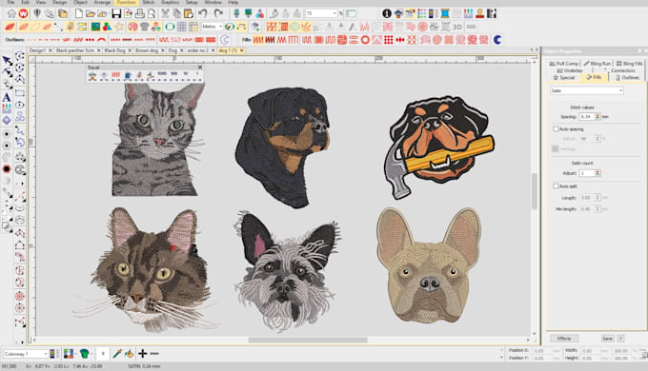The width and height of the screenshot is (648, 371).
Task: Click the green T-shirt icon in bottom bar
Action: pyautogui.click(x=85, y=354)
